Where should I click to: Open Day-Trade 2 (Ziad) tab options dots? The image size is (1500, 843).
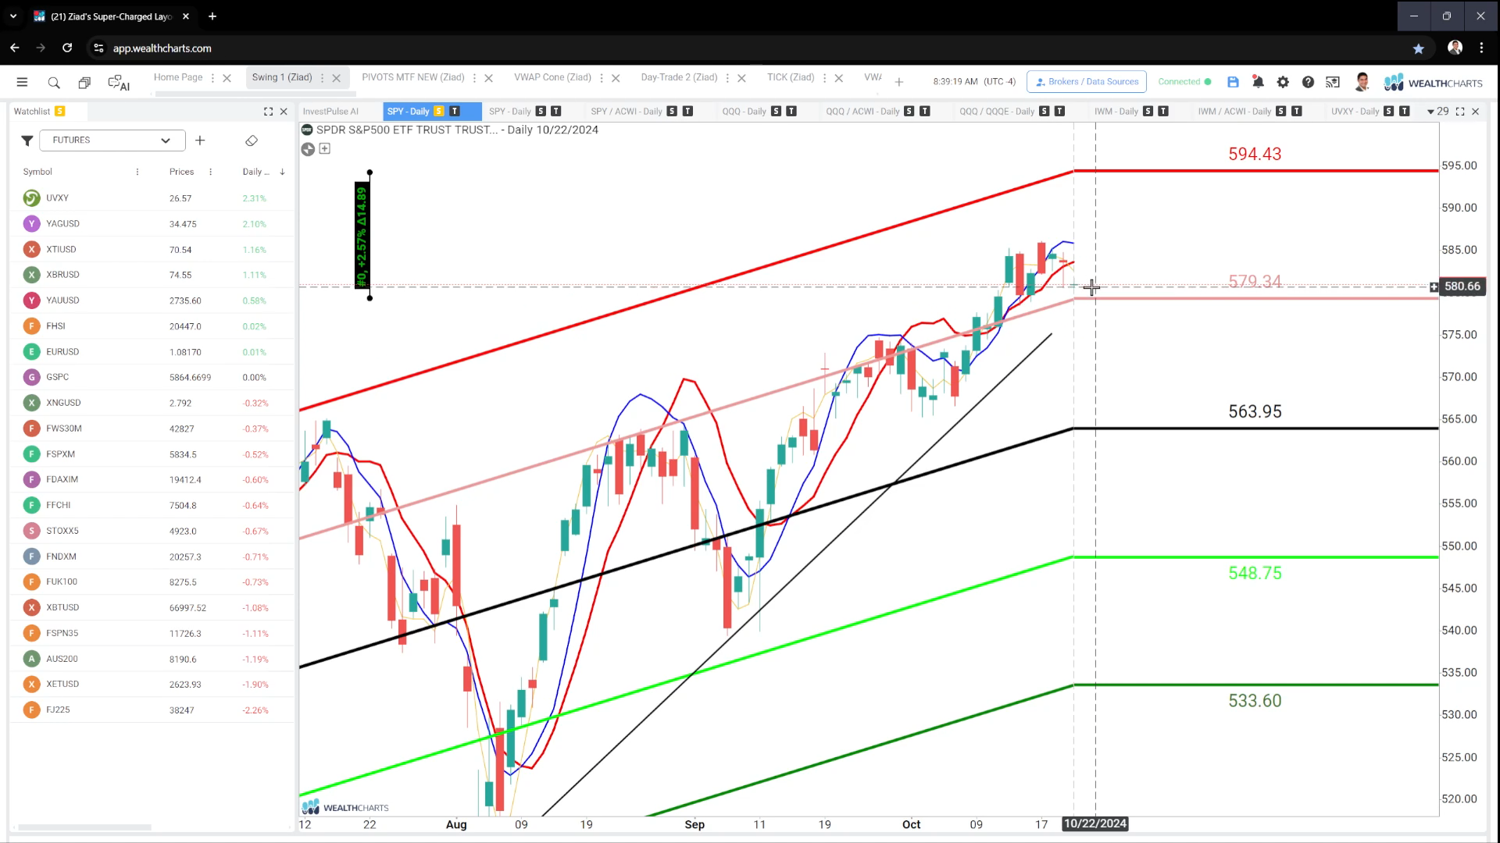(x=727, y=78)
